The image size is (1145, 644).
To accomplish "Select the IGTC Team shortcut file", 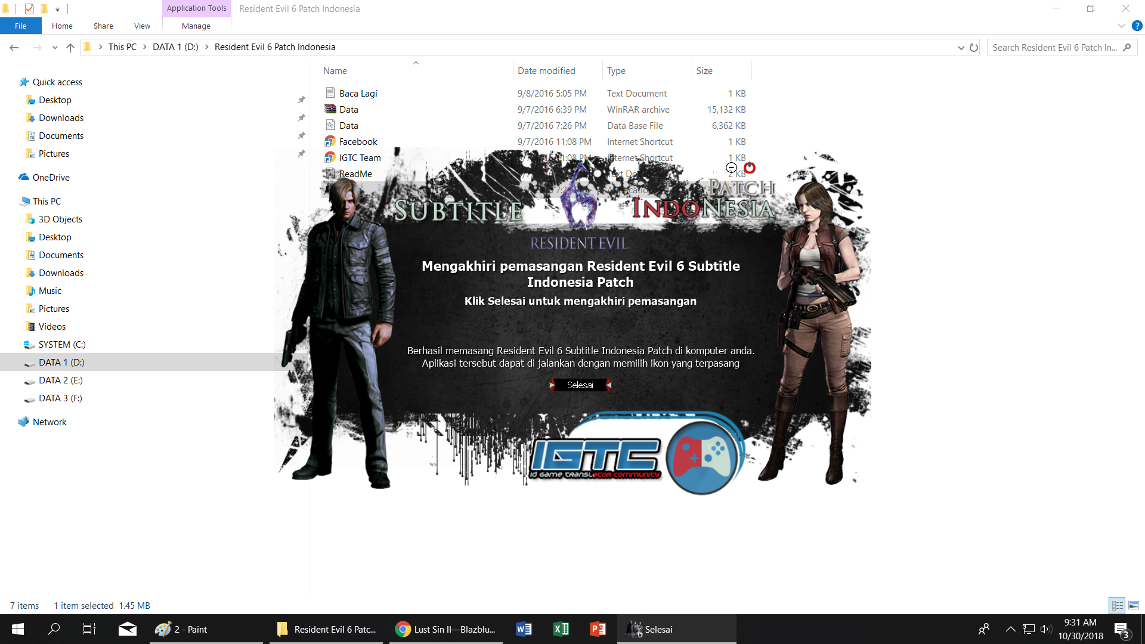I will [360, 158].
